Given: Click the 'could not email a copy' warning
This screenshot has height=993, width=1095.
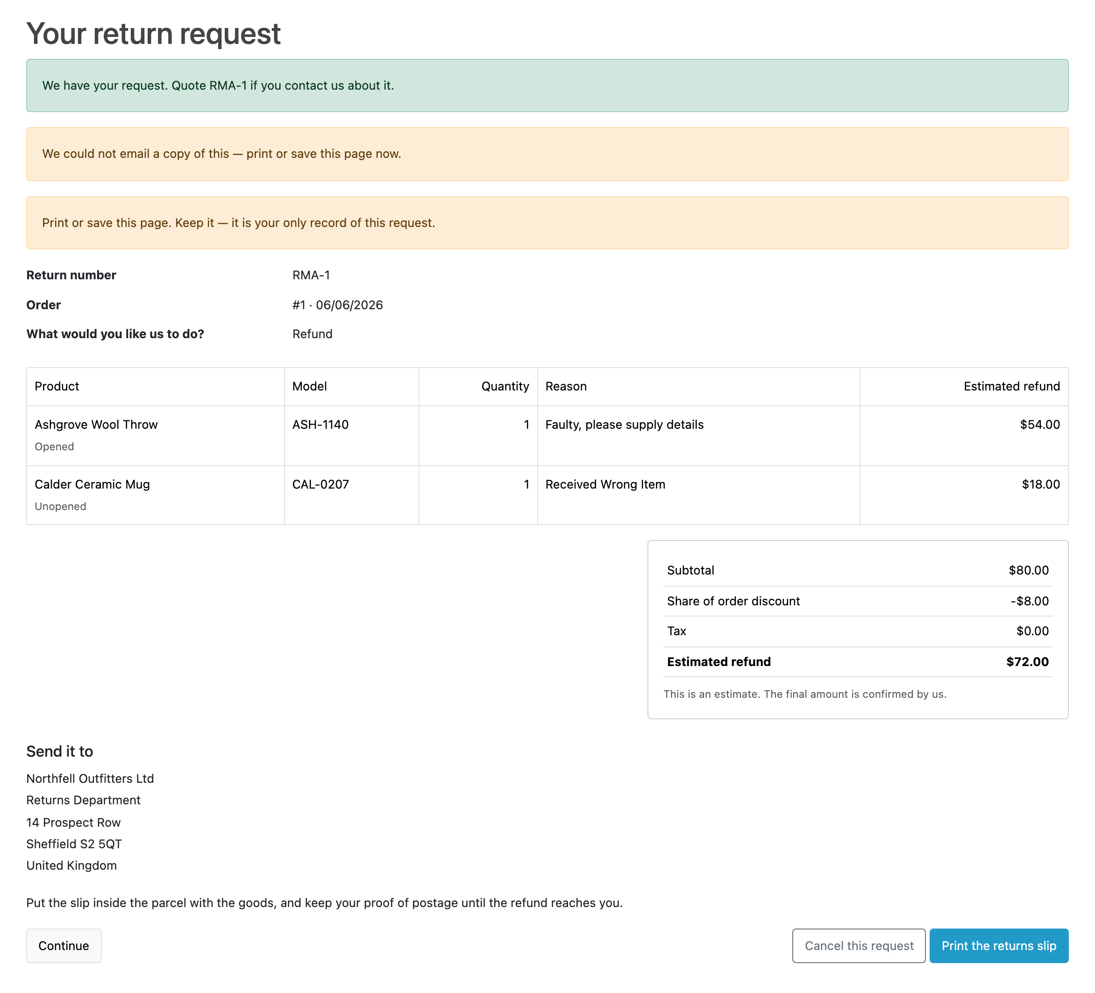Looking at the screenshot, I should pos(547,154).
